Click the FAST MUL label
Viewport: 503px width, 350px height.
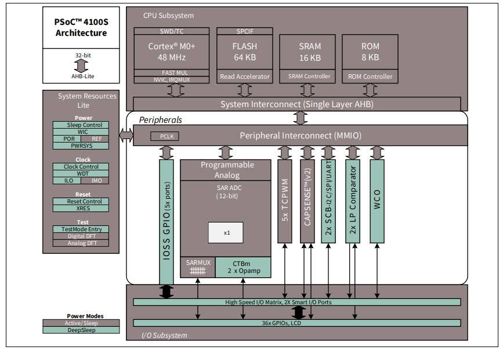click(x=175, y=73)
